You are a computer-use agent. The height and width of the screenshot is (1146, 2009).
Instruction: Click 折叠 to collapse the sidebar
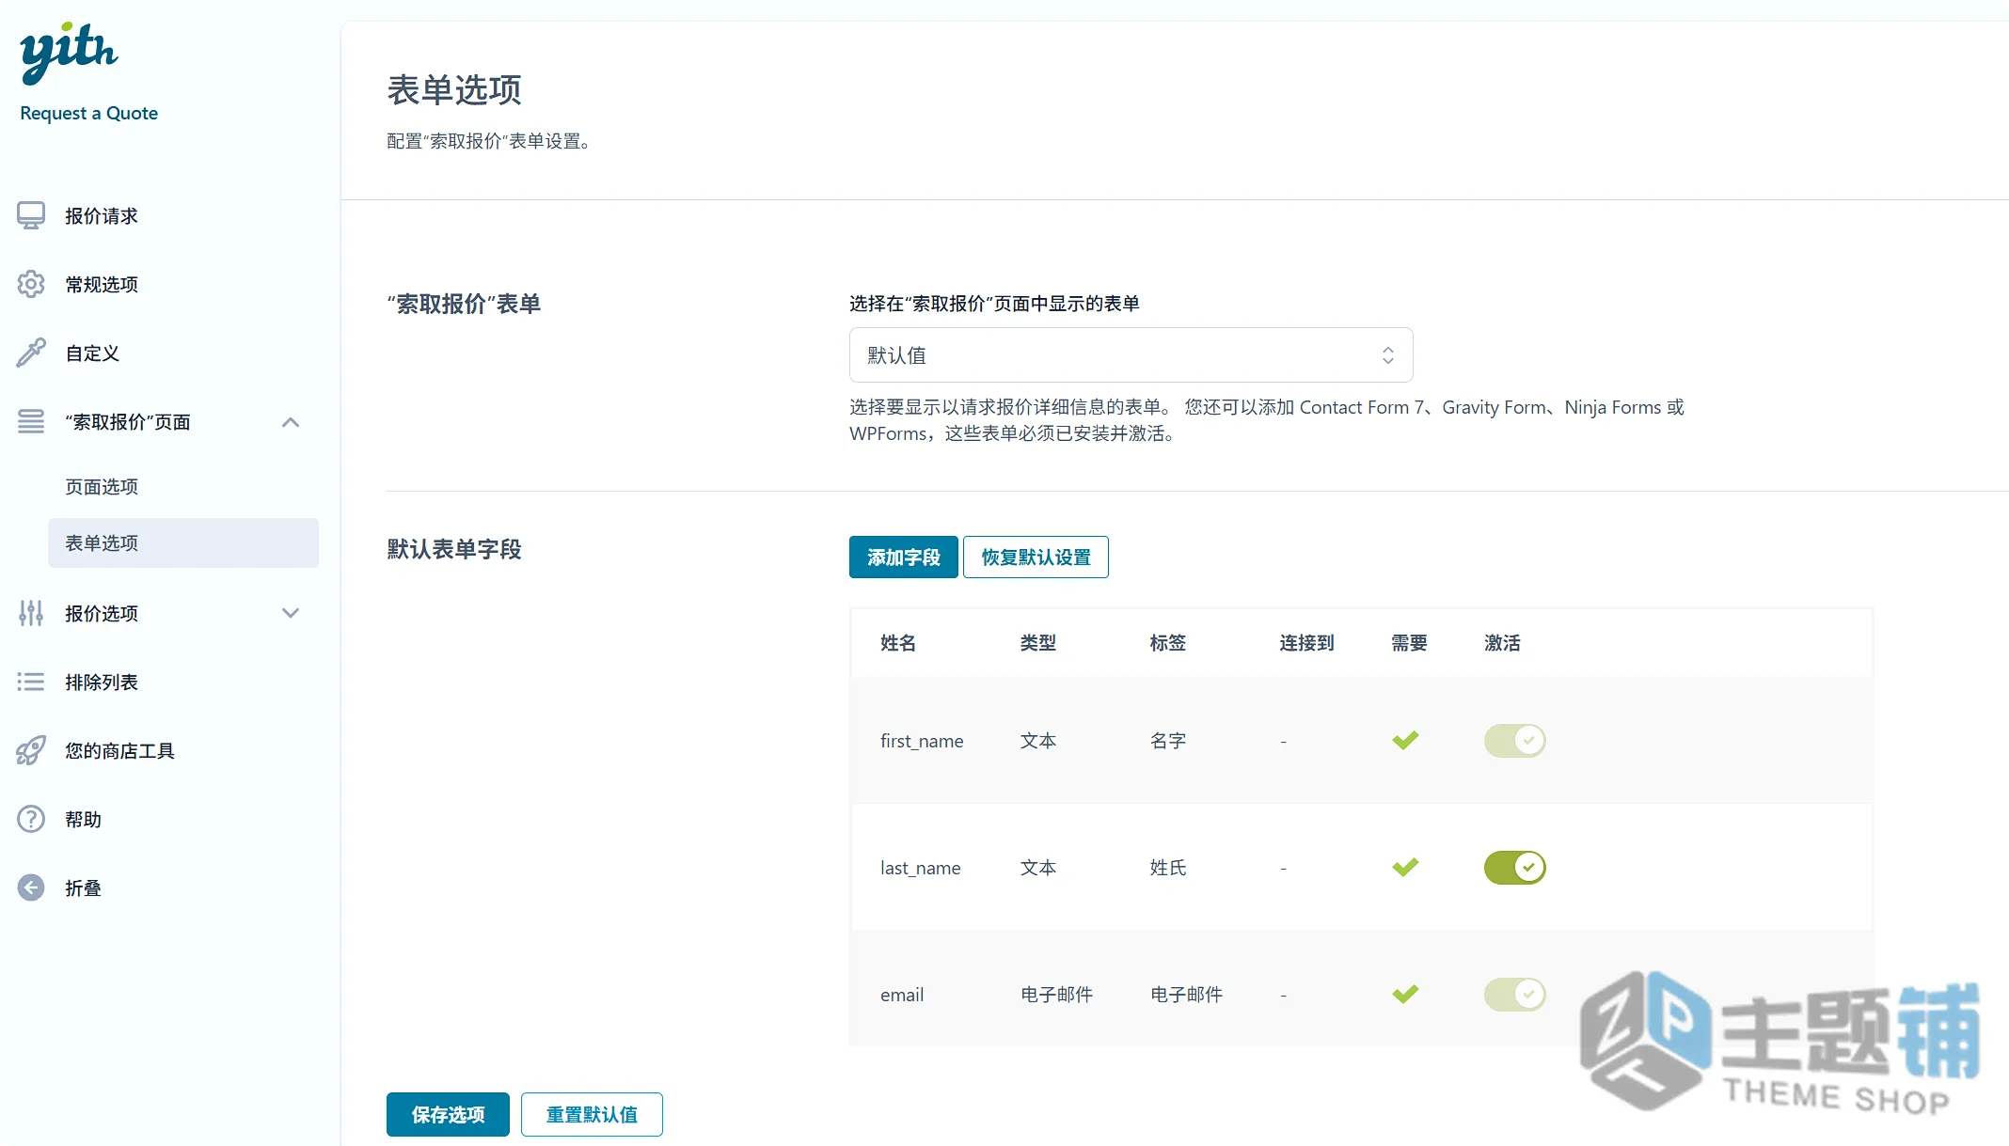tap(83, 888)
